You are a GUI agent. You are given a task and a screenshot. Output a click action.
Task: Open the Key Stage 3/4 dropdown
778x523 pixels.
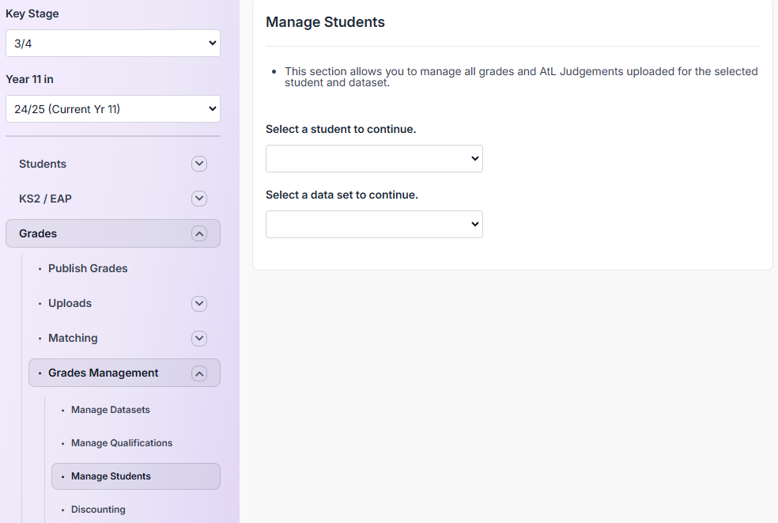(x=113, y=44)
